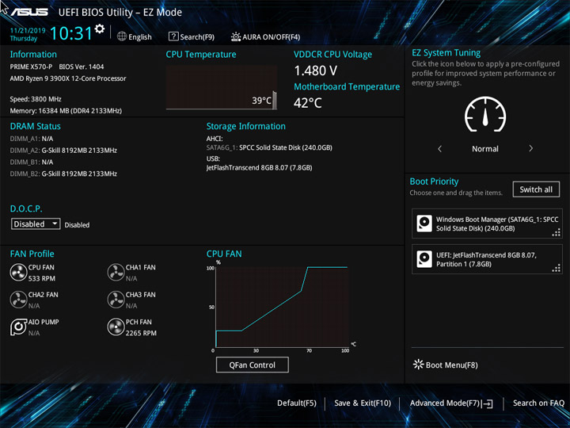
Task: Click SATA6G_1 SPCC Solid State Disk entry
Action: (x=269, y=147)
